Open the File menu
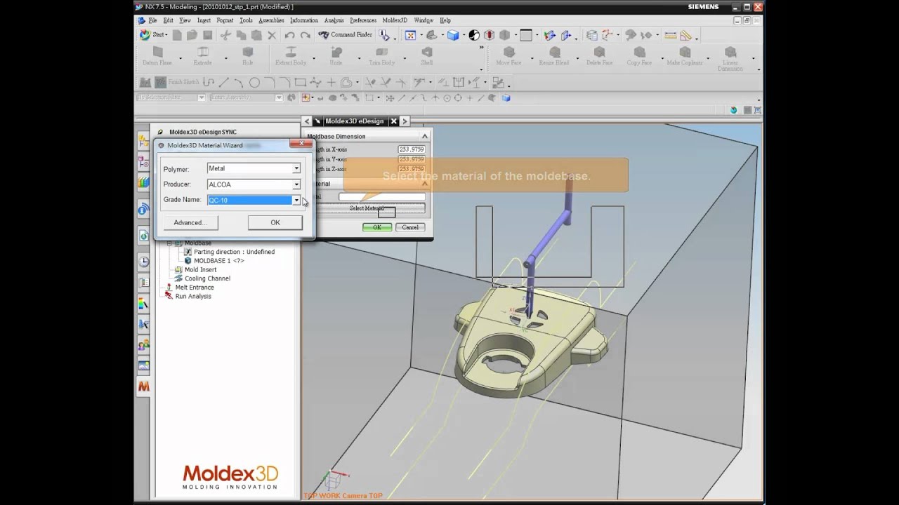Viewport: 899px width, 505px height. 152,20
